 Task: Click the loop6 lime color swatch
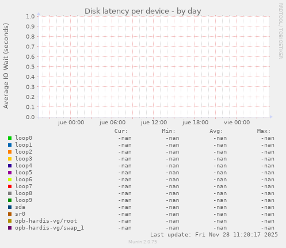point(10,180)
